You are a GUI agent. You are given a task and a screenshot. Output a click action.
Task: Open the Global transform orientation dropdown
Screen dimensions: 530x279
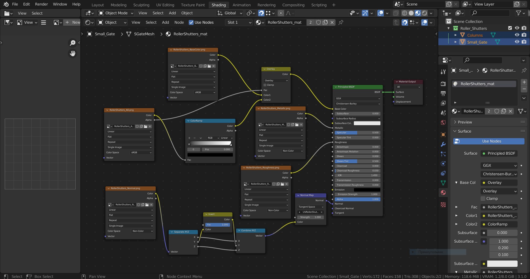(x=230, y=13)
